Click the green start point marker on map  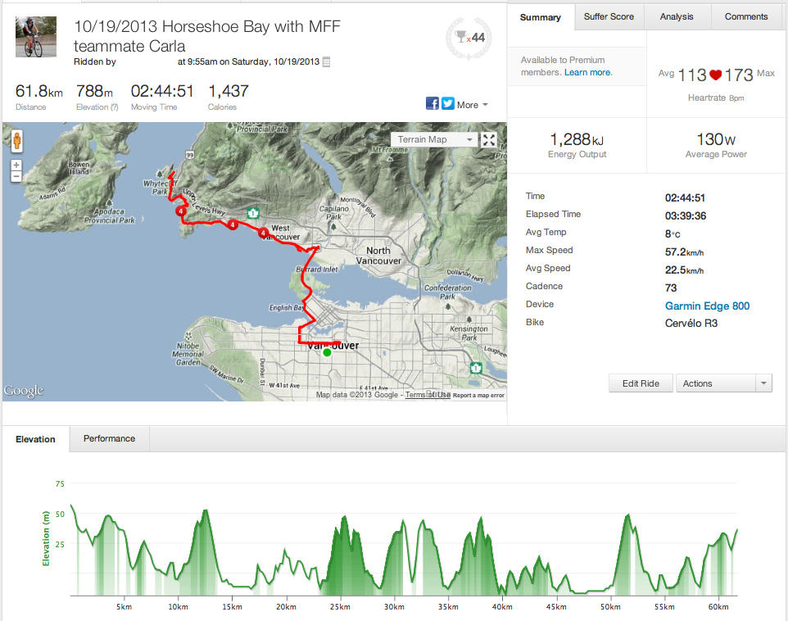(x=327, y=352)
